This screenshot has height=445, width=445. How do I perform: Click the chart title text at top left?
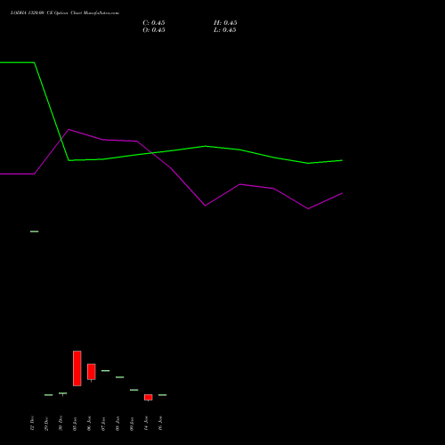(x=65, y=13)
